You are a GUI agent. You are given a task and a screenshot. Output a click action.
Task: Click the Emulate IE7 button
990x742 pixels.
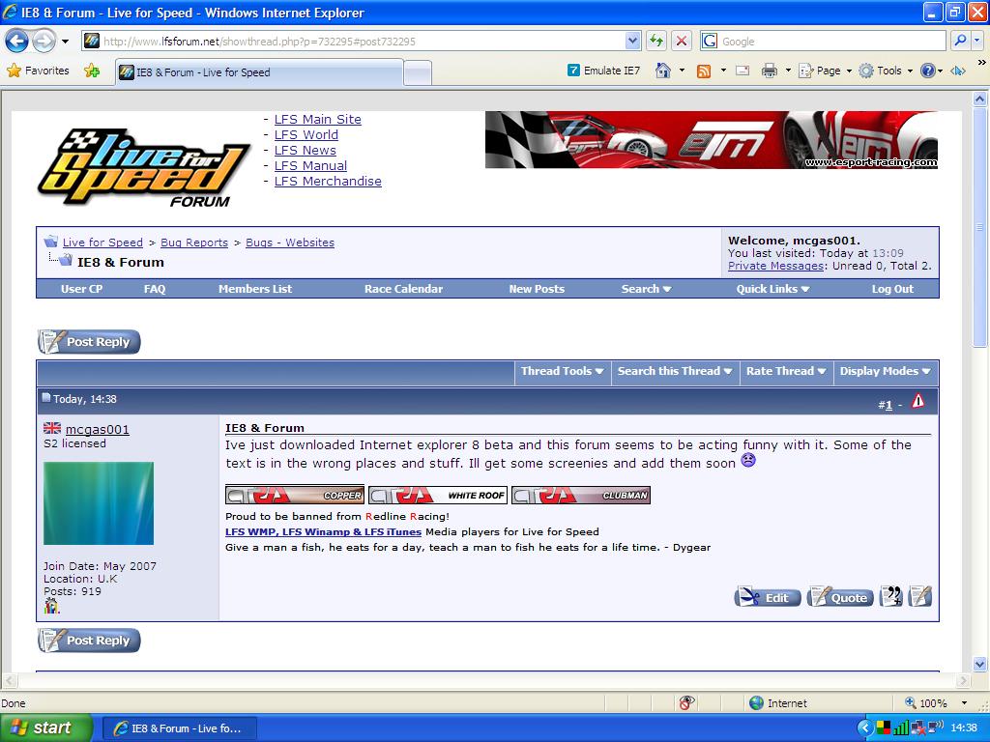(x=603, y=71)
